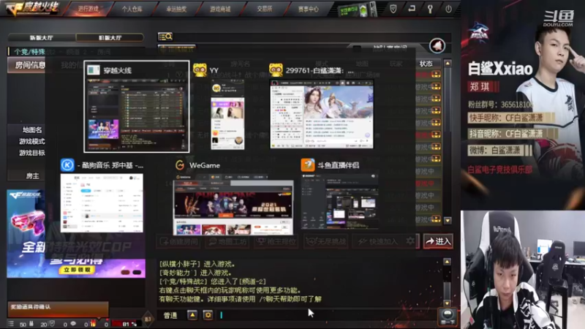Click the shield security icon in top bar

pos(393,9)
